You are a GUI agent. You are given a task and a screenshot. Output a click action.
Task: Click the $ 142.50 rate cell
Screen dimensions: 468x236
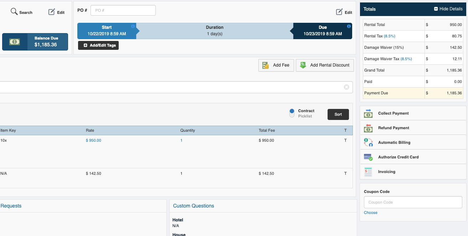pos(93,173)
